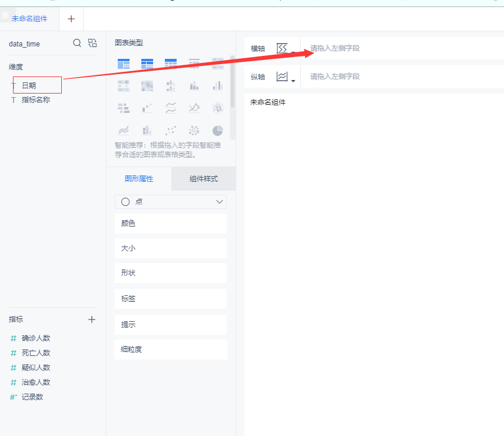Select the cross table chart type
Viewport: 504px width, 436px height.
[x=147, y=64]
